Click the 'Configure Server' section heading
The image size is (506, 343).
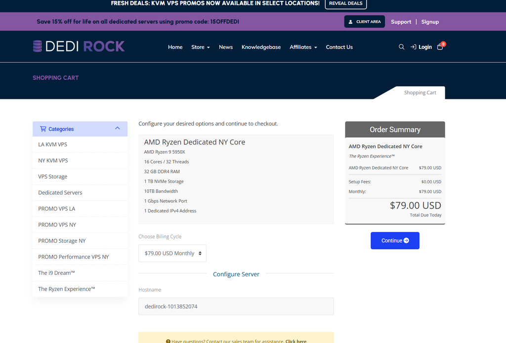click(x=236, y=274)
